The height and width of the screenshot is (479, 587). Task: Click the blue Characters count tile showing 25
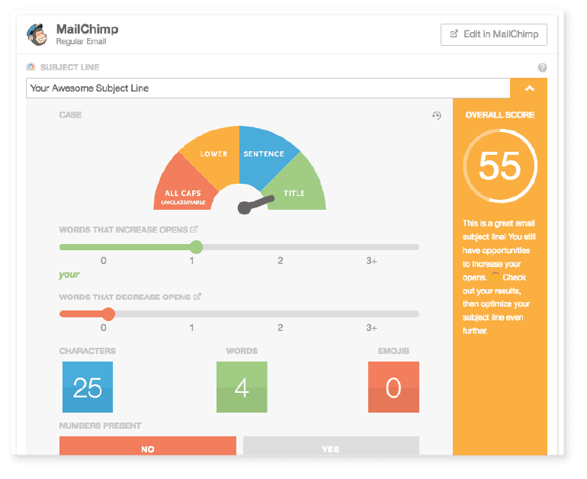click(88, 387)
